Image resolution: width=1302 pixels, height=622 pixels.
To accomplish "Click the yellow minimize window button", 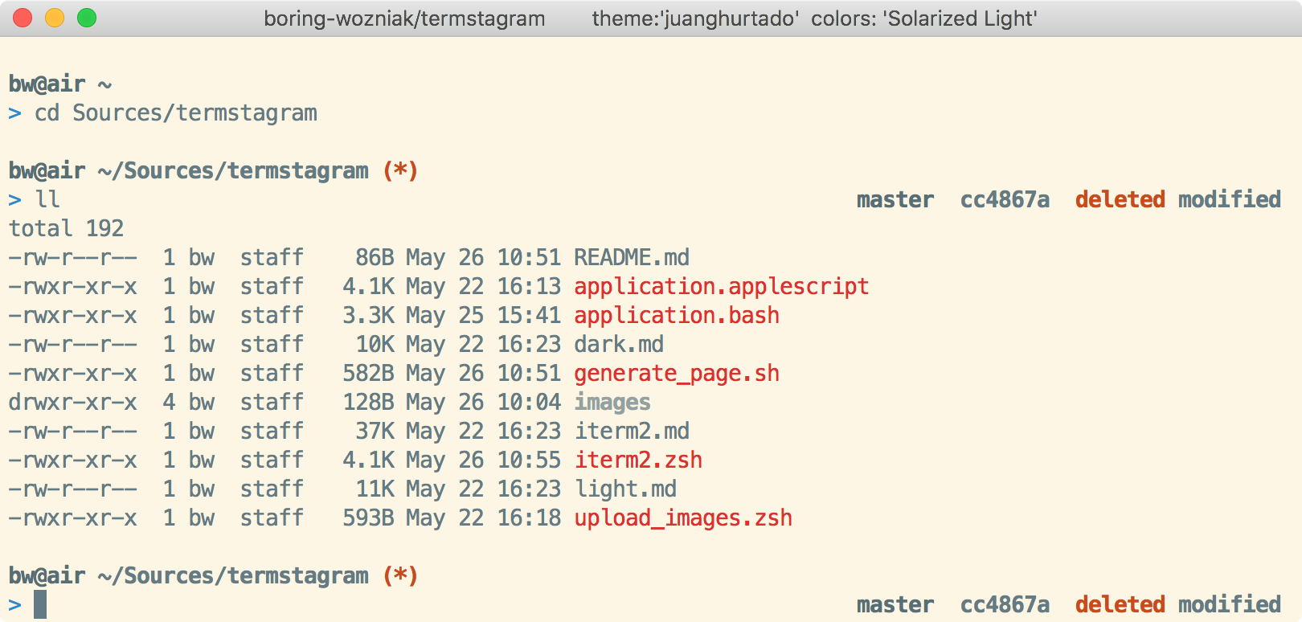I will [55, 18].
